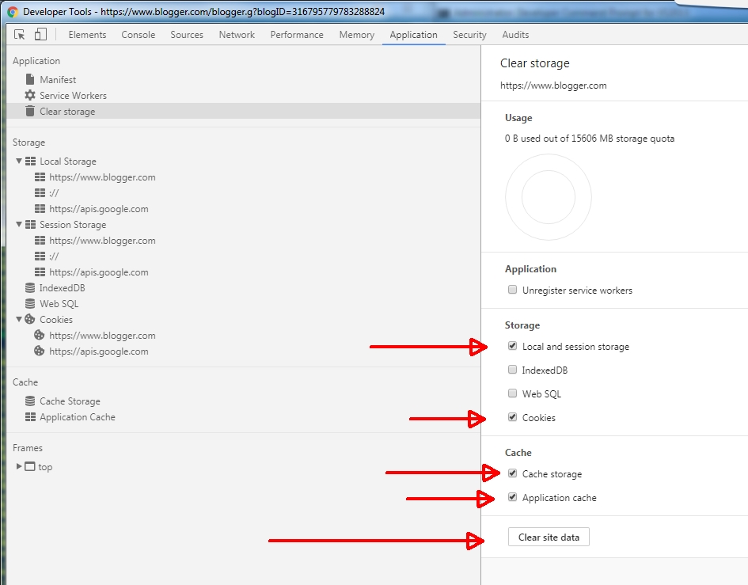Click the storage usage donut chart
Image resolution: width=748 pixels, height=585 pixels.
(x=548, y=197)
